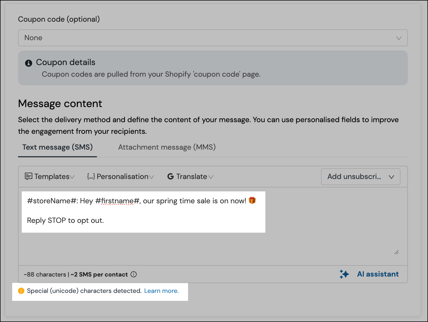428x322 pixels.
Task: Click the None value in Coupon code field
Action: click(33, 38)
